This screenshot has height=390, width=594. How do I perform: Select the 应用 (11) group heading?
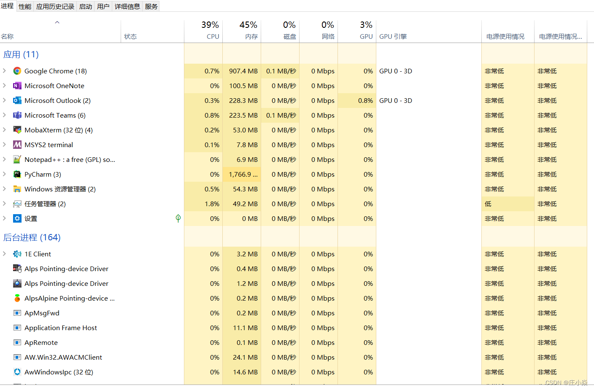21,54
